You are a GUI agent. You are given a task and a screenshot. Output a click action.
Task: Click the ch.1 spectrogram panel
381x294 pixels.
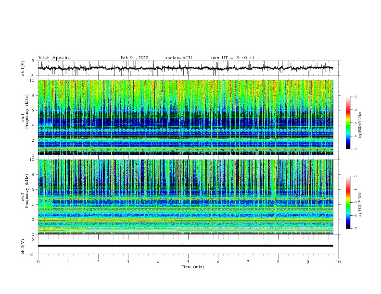(x=185, y=117)
